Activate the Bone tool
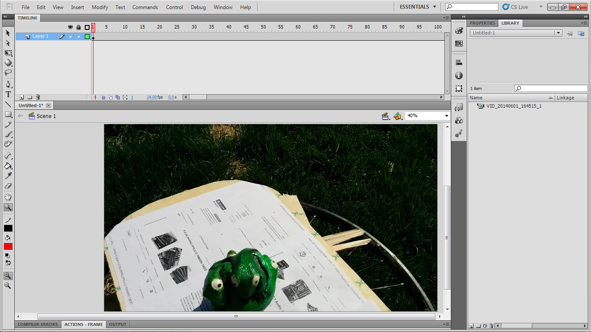The width and height of the screenshot is (591, 332). click(x=8, y=156)
